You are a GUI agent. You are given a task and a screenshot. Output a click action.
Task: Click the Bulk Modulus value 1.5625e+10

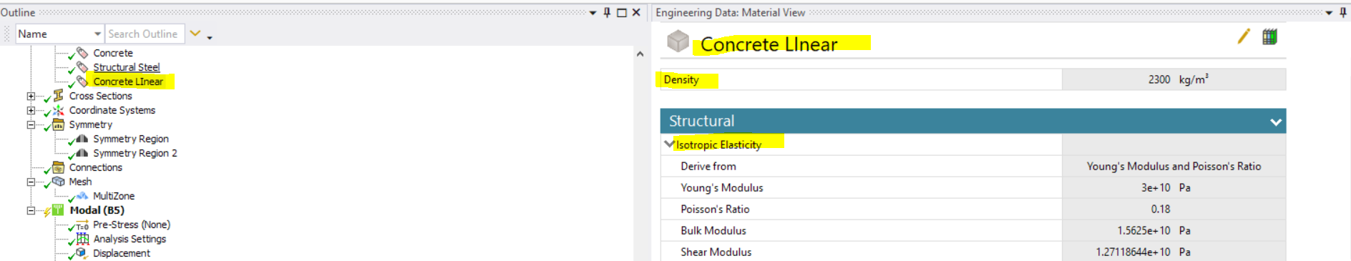1174,230
